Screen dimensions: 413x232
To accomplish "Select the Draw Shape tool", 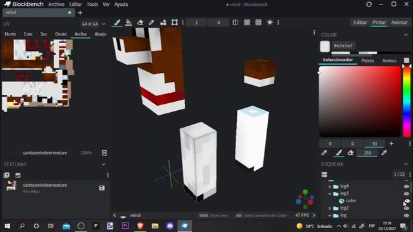I will pyautogui.click(x=163, y=23).
